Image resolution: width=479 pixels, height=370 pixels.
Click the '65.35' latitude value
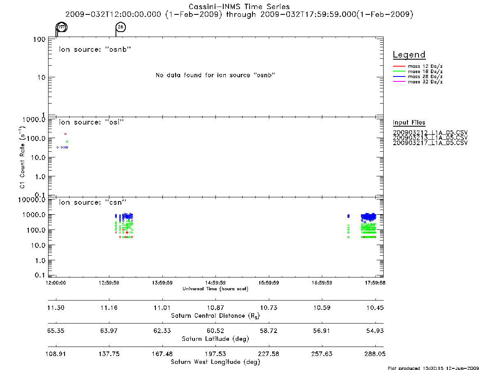tap(56, 331)
